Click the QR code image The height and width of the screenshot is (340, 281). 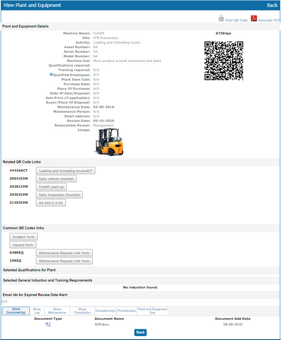pos(224,61)
